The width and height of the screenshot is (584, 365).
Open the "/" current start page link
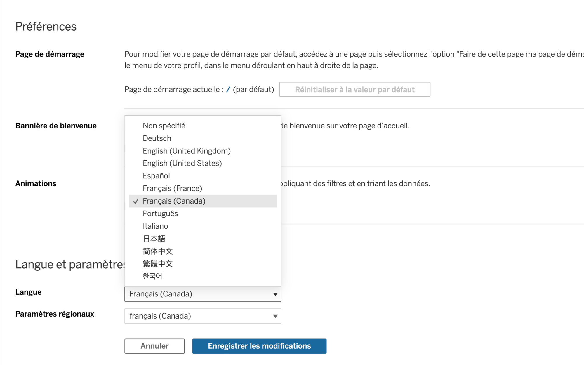229,89
